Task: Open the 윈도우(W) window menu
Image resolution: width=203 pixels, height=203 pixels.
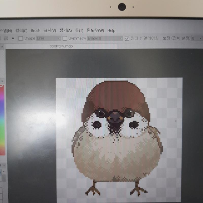Action: point(95,30)
